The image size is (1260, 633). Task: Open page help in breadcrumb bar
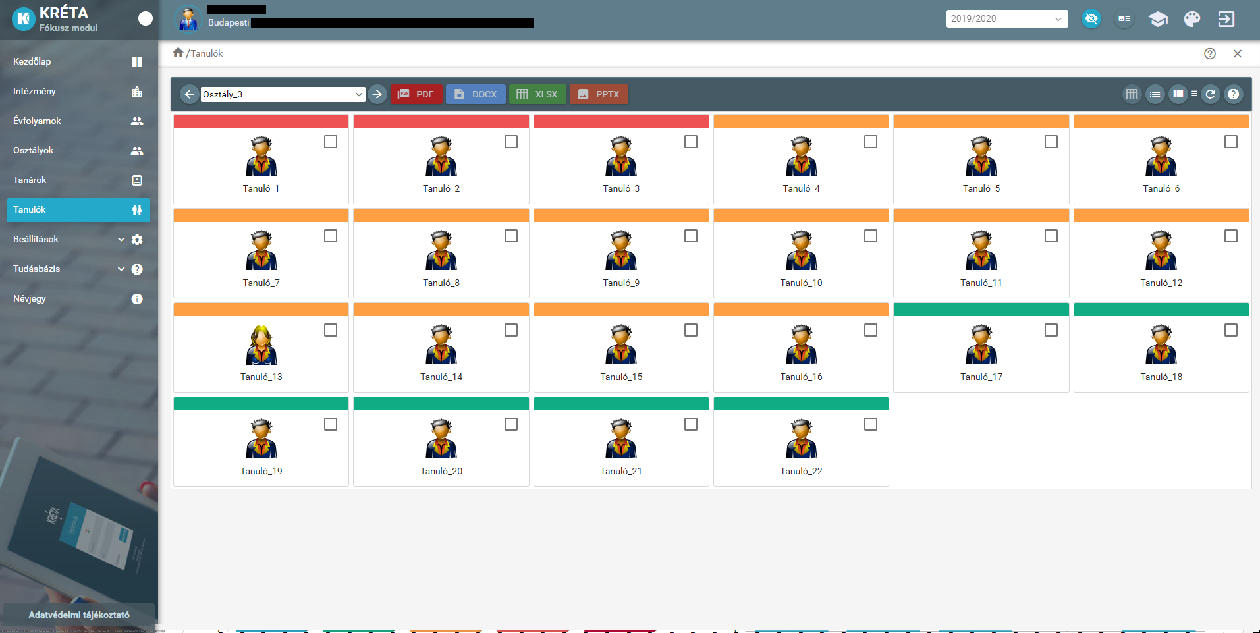(x=1210, y=54)
